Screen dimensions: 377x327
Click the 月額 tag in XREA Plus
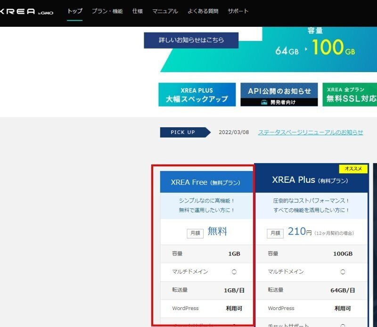[275, 233]
